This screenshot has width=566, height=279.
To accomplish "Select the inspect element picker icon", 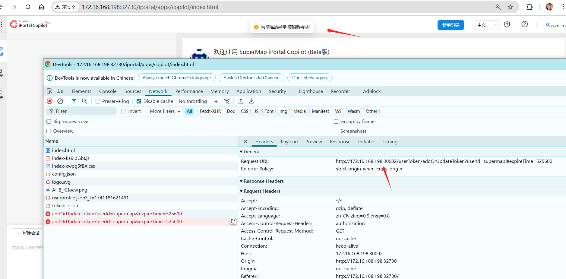I will pos(50,91).
